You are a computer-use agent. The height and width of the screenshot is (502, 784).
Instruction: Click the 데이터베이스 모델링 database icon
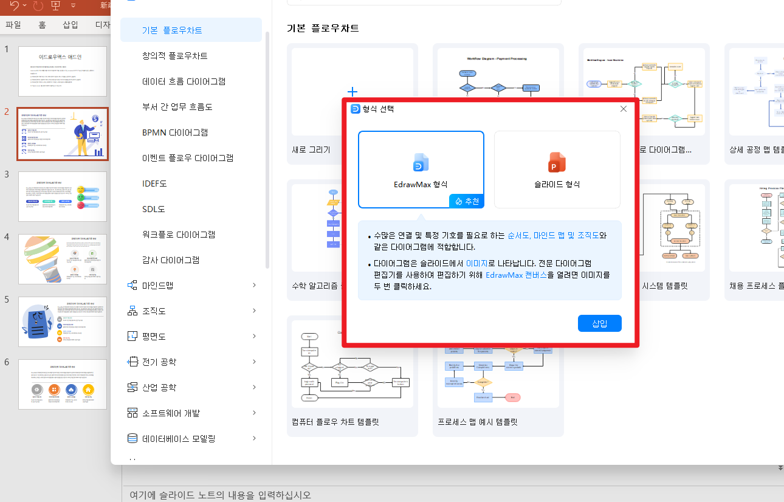click(132, 438)
